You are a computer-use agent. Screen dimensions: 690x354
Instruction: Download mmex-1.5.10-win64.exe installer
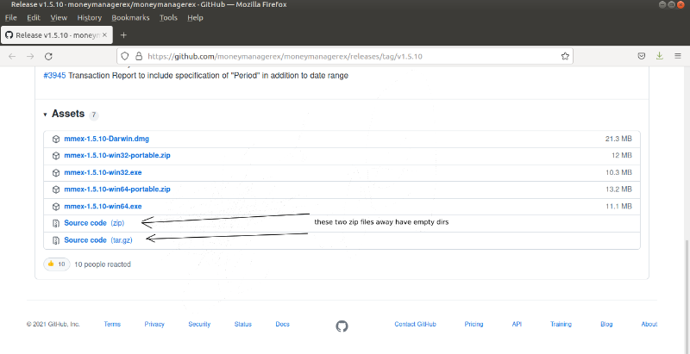(103, 207)
